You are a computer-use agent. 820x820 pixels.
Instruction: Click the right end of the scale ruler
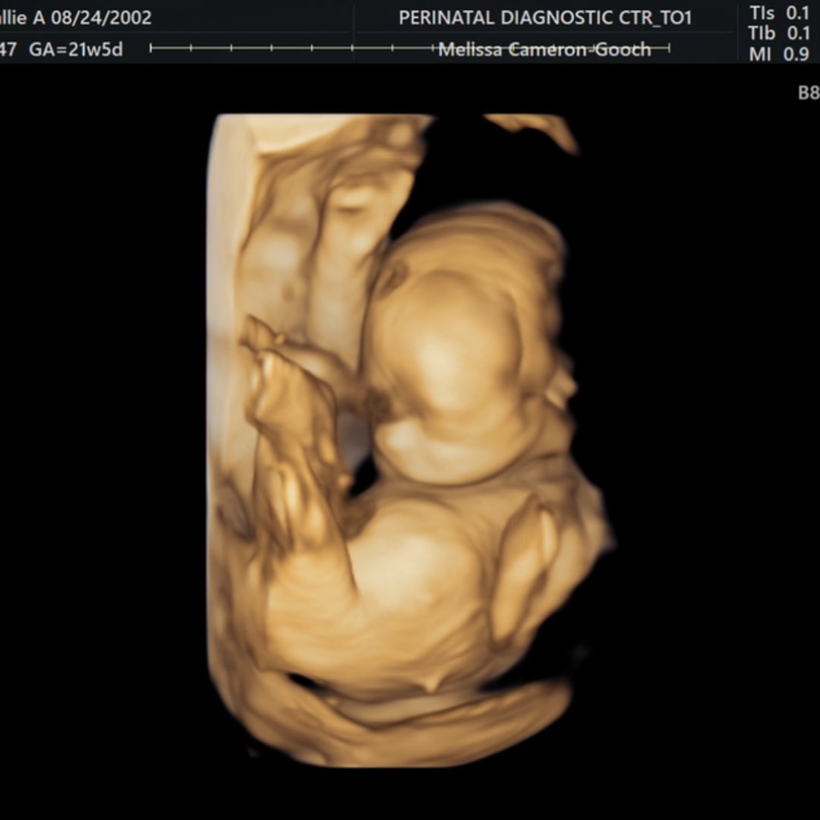pyautogui.click(x=669, y=49)
